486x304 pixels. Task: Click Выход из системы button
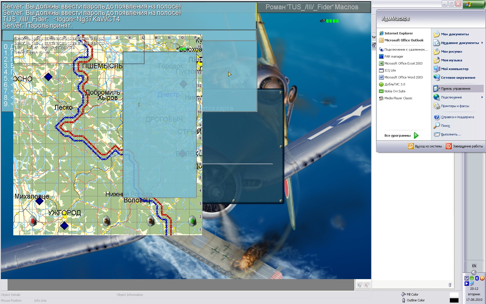coord(425,146)
